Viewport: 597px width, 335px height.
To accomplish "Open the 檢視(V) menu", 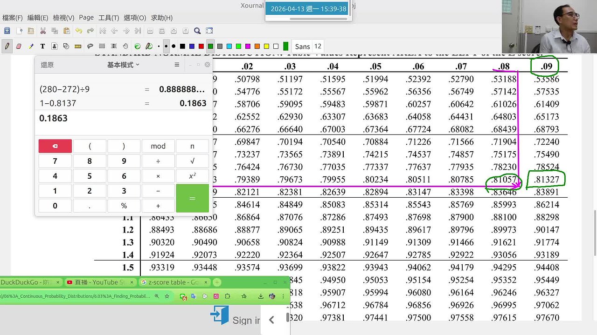I will 63,18.
